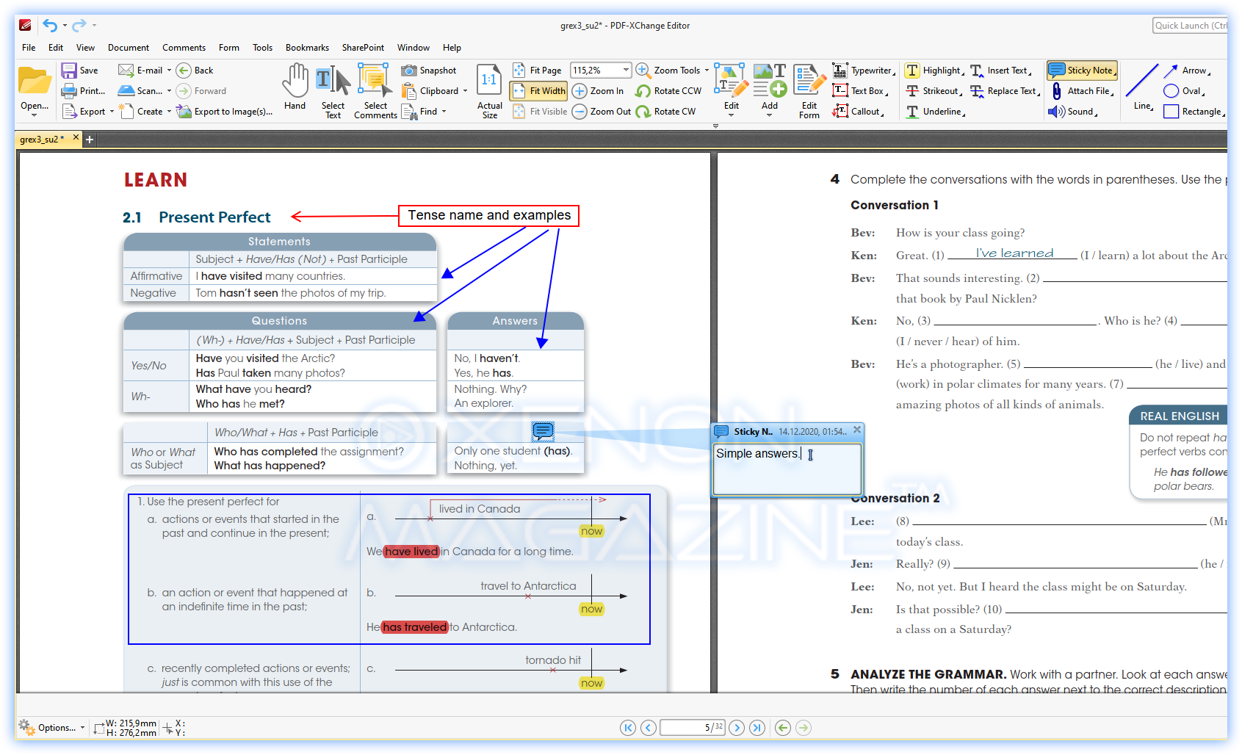The height and width of the screenshot is (755, 1242).
Task: Go to the previous page
Action: [649, 728]
